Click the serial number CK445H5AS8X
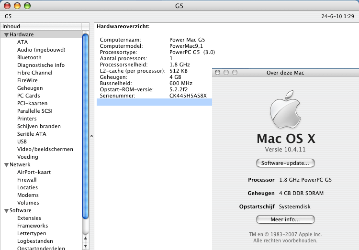Viewport: 359px width, 250px height. pos(188,96)
